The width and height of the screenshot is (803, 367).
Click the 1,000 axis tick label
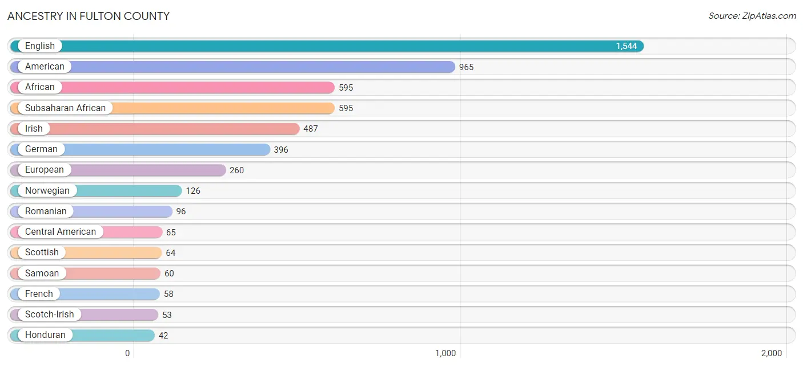click(445, 353)
